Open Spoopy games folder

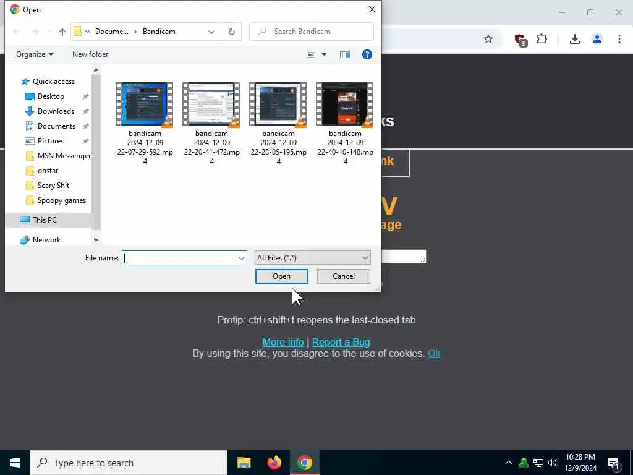coord(61,201)
